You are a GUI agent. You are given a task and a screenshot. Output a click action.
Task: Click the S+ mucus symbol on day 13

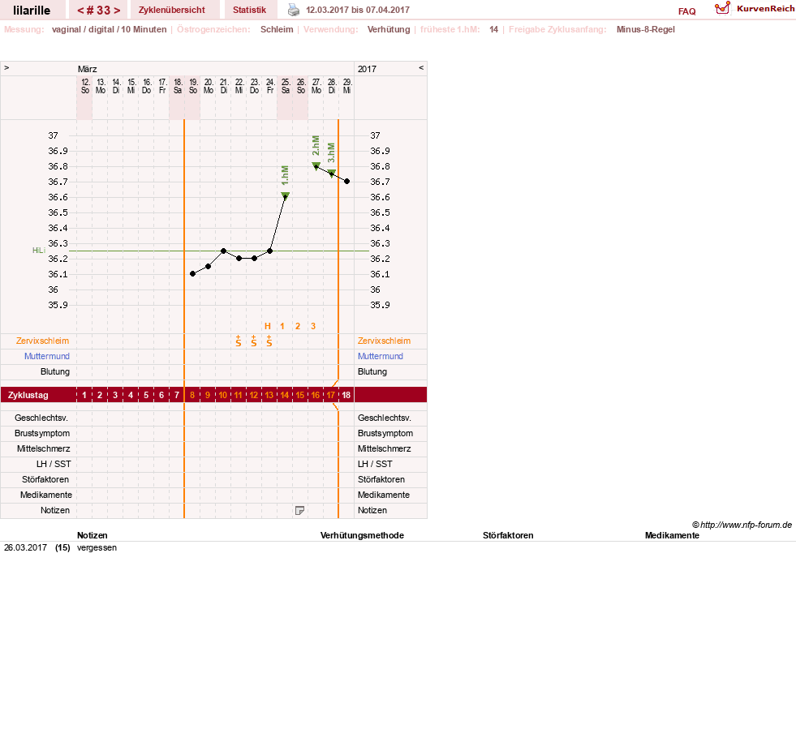coord(269,341)
